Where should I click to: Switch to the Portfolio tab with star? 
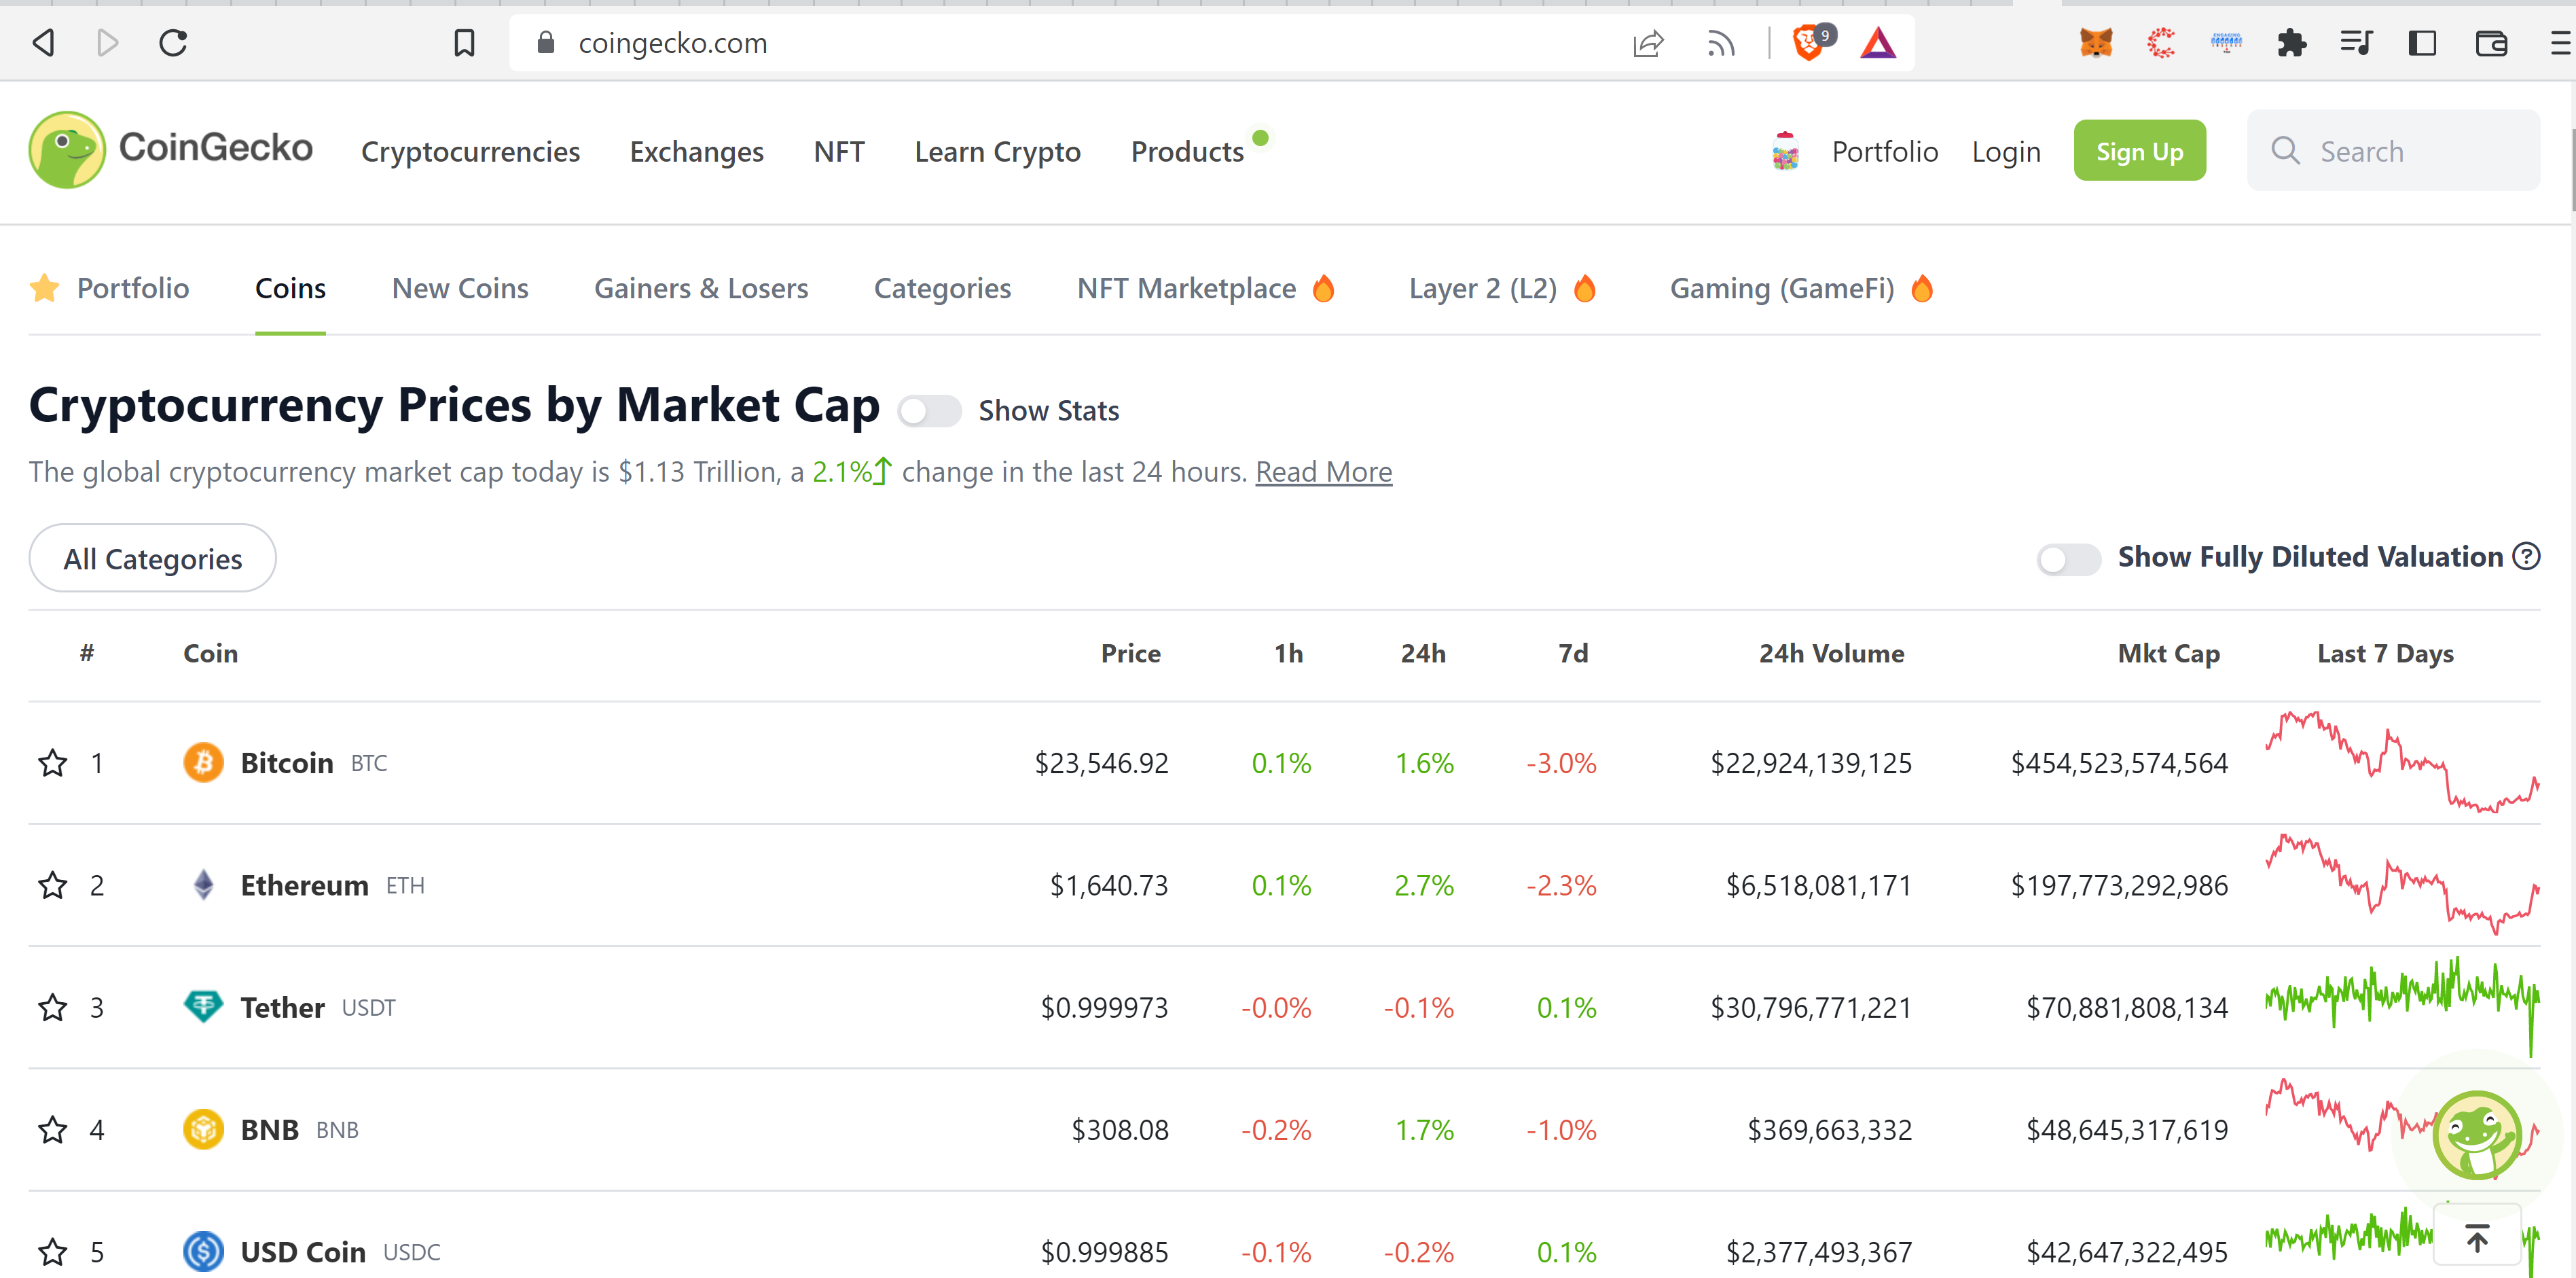click(x=109, y=288)
